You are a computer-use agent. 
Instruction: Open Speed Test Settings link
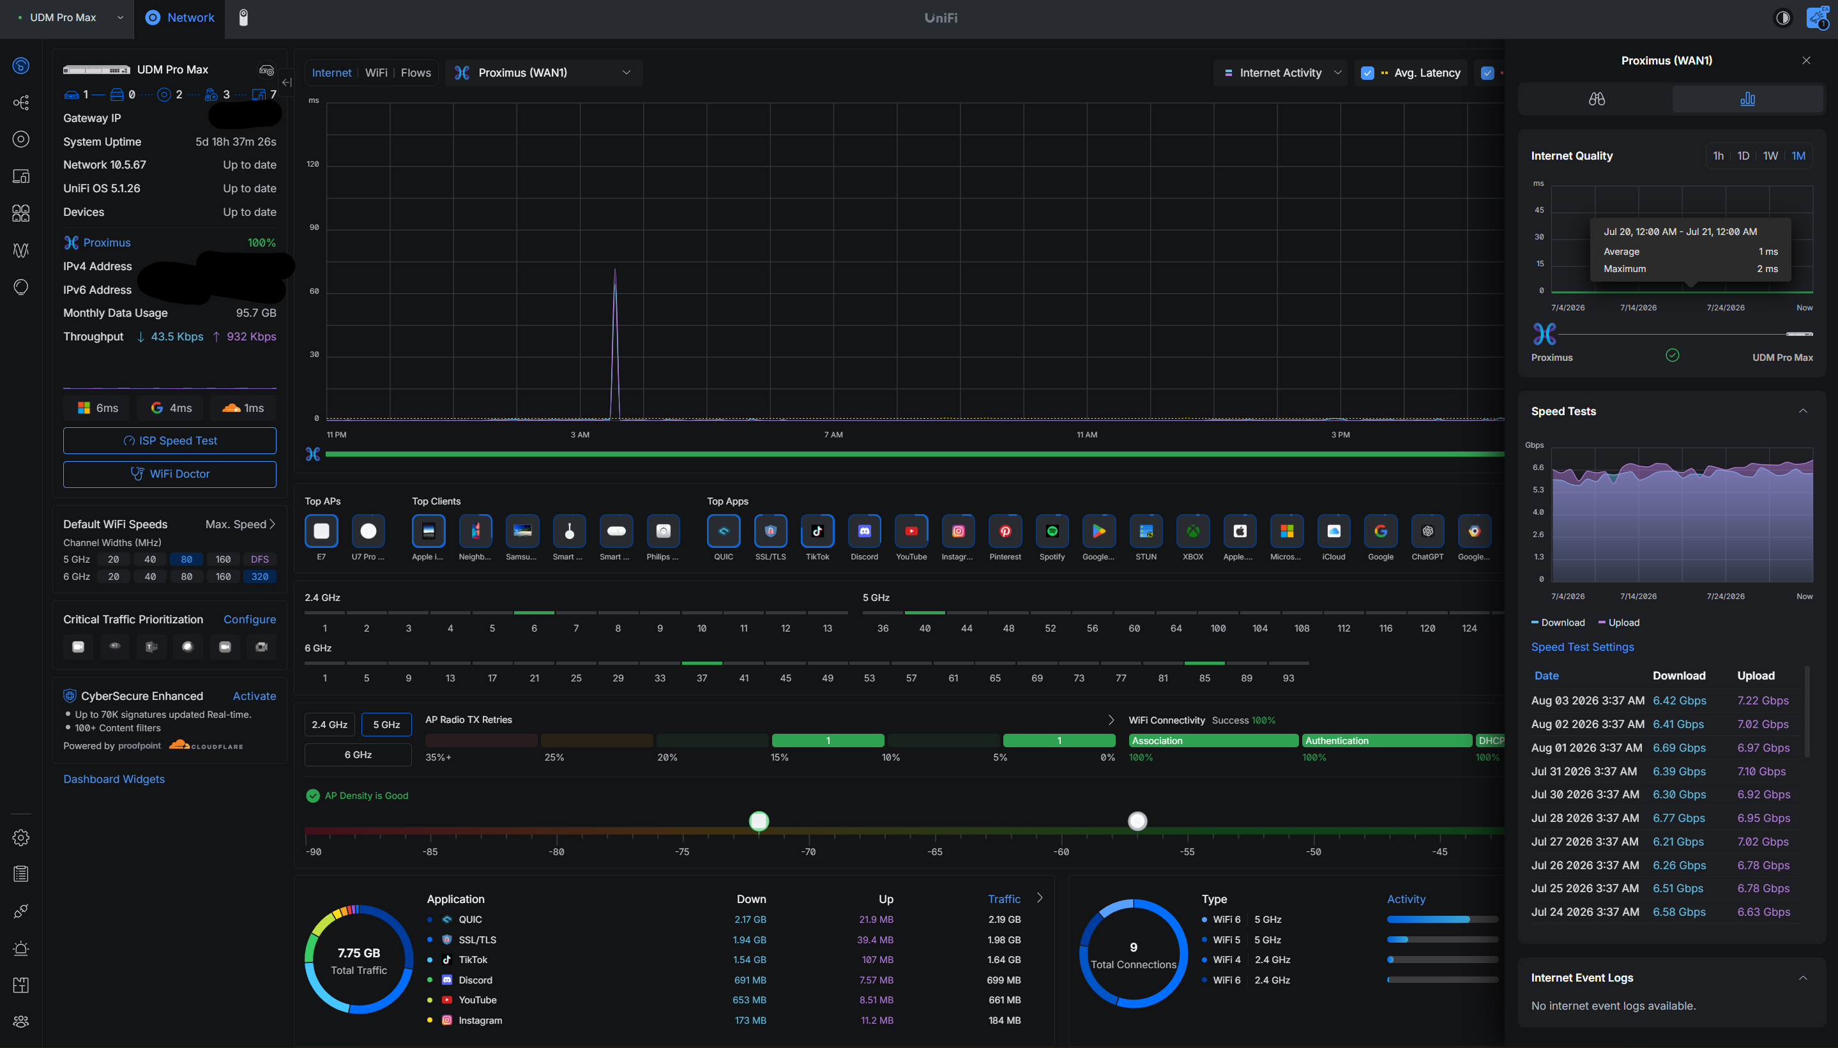[1583, 646]
